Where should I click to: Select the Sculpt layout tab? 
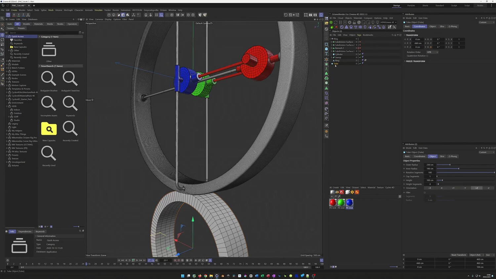(x=454, y=6)
